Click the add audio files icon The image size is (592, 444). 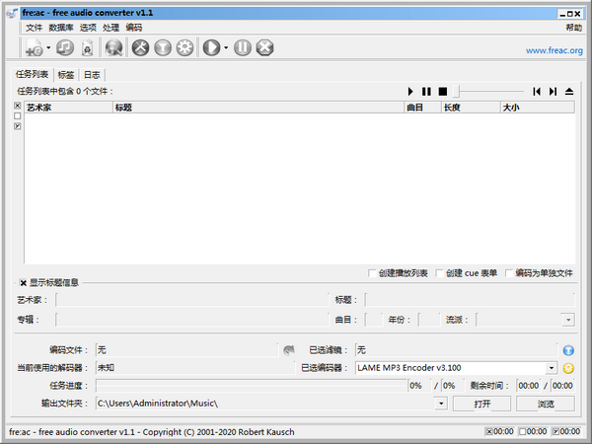click(34, 47)
